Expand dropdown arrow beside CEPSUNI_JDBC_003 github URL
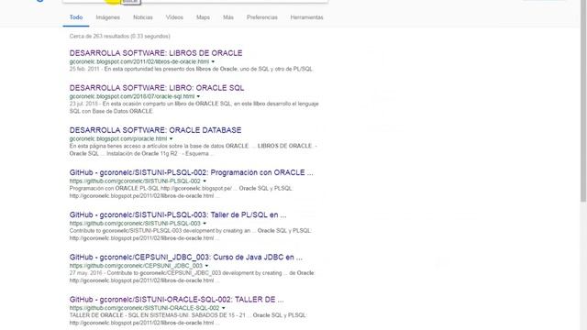This screenshot has height=330, width=587. [206, 266]
